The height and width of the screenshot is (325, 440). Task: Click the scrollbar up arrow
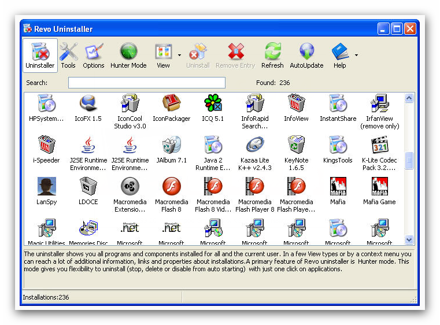point(409,98)
